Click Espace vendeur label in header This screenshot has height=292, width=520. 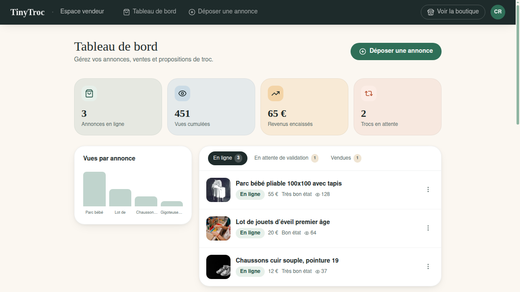82,12
